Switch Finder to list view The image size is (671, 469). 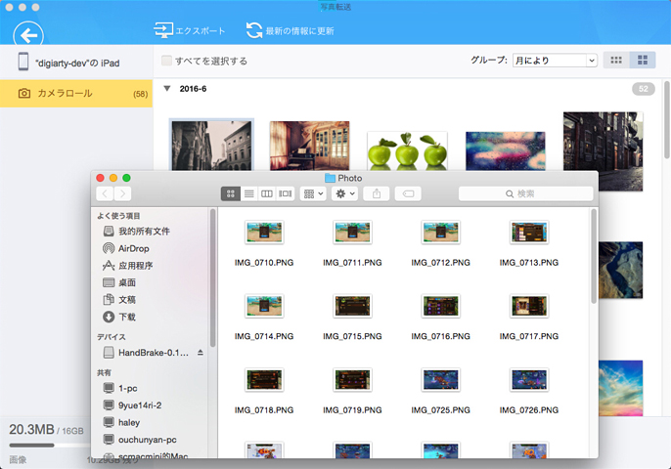[x=248, y=193]
